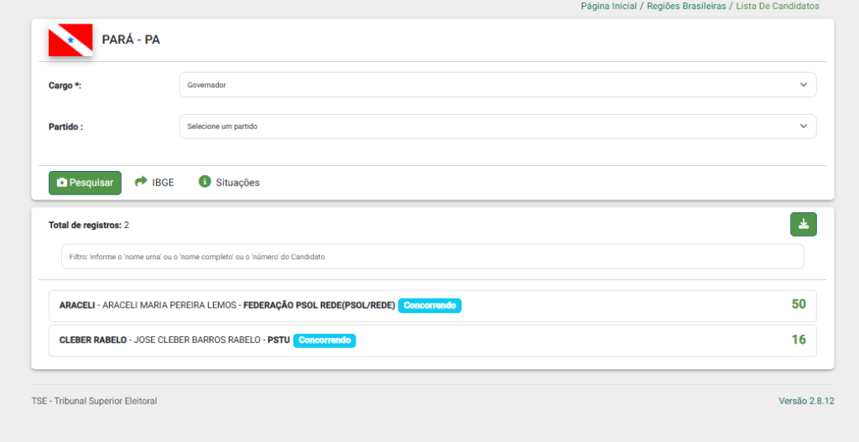This screenshot has height=442, width=859.
Task: Go to Página Inicial breadcrumb
Action: pos(609,6)
